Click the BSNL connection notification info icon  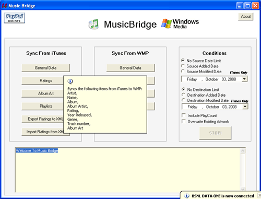pyautogui.click(x=186, y=196)
